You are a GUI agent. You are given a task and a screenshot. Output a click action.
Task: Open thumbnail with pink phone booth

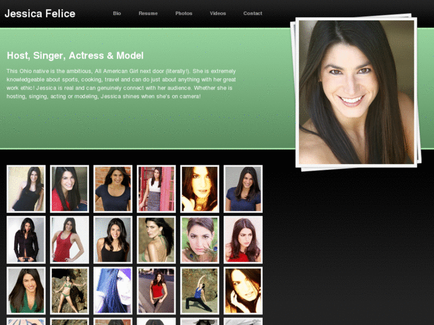(156, 189)
